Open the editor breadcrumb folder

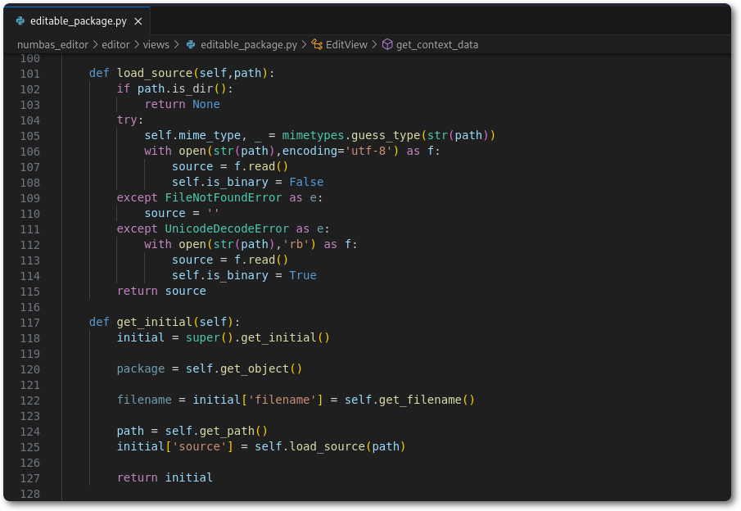115,44
